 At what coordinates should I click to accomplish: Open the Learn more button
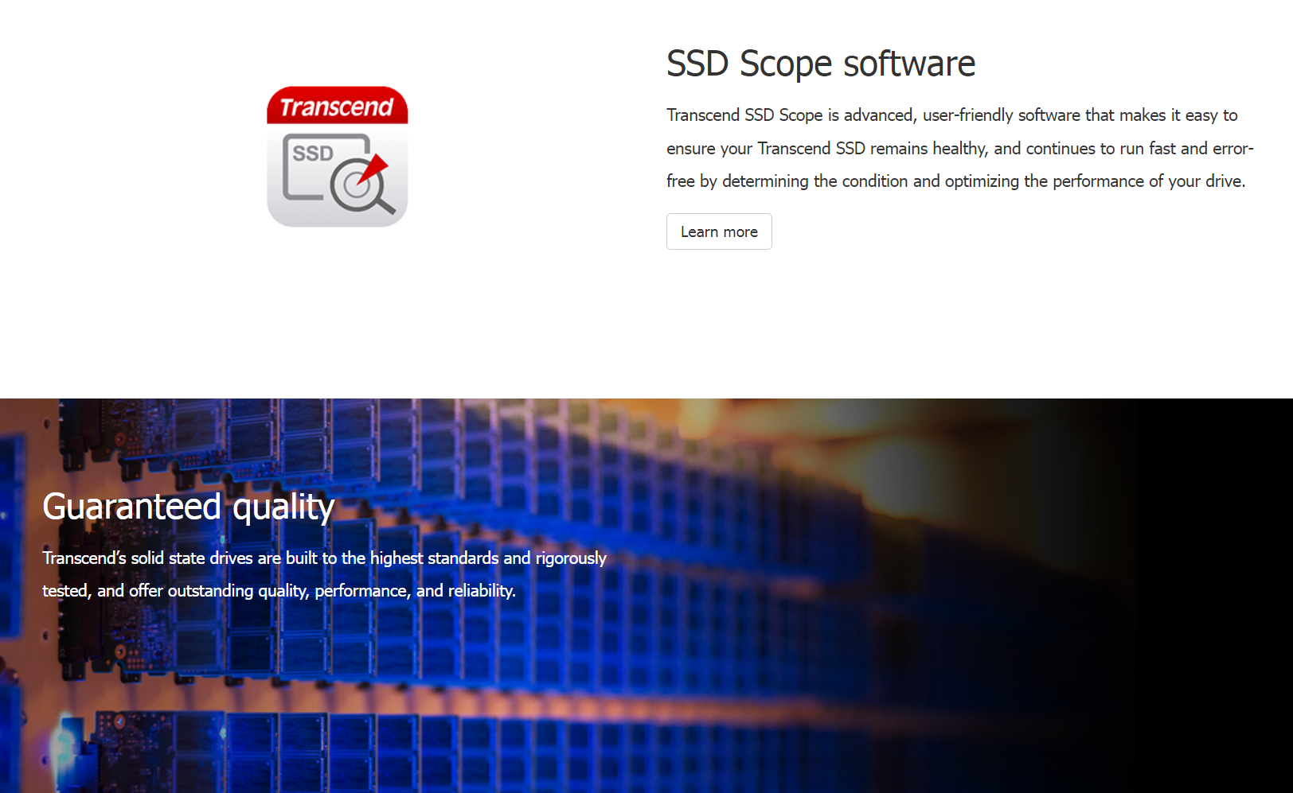tap(719, 231)
